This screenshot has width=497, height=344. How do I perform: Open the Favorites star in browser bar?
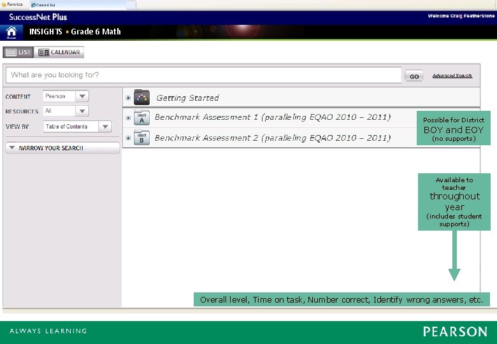4,4
